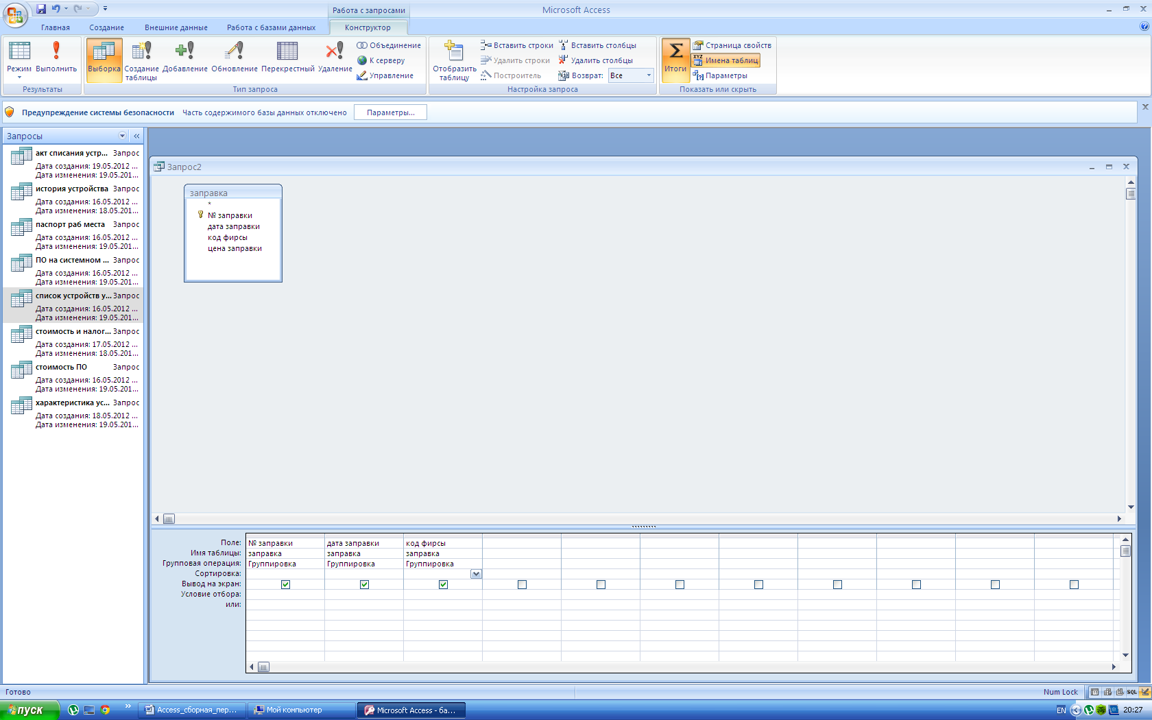This screenshot has width=1152, height=720.
Task: Choose the Удаление query type
Action: [x=335, y=57]
